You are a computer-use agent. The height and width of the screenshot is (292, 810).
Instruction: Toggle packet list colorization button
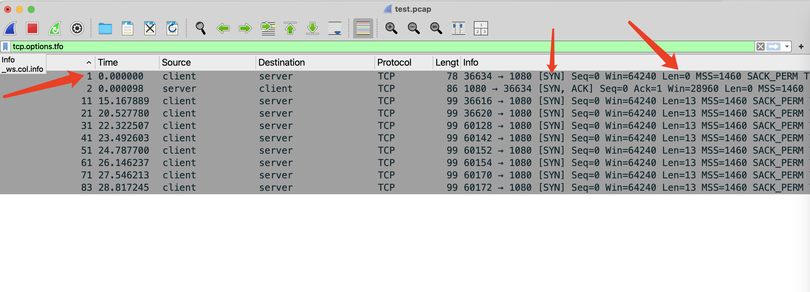[x=363, y=28]
